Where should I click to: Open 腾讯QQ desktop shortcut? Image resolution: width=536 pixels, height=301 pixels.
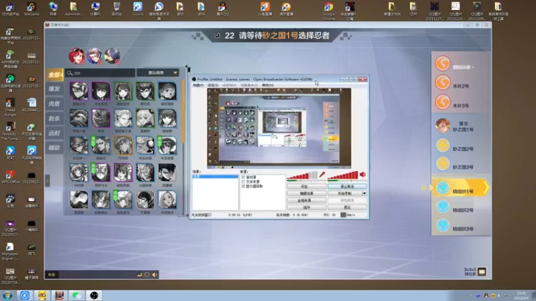(222, 9)
